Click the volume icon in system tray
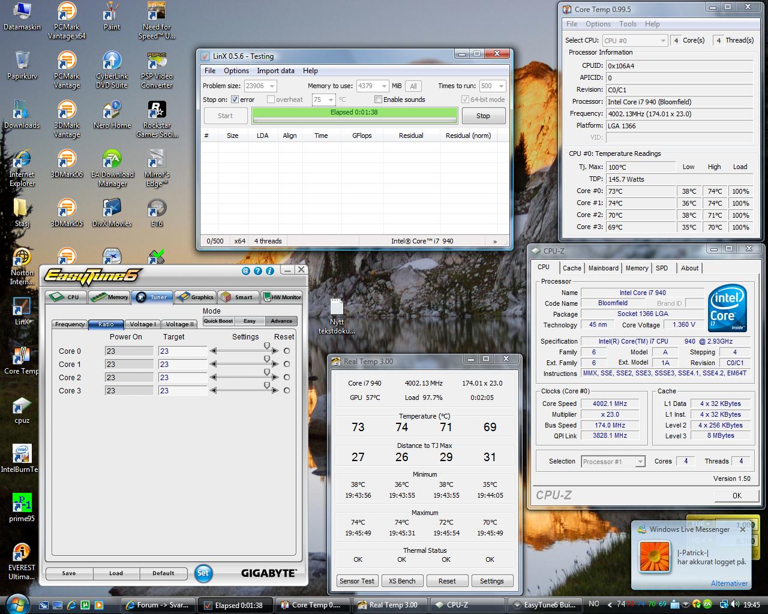The height and width of the screenshot is (614, 768). (734, 604)
